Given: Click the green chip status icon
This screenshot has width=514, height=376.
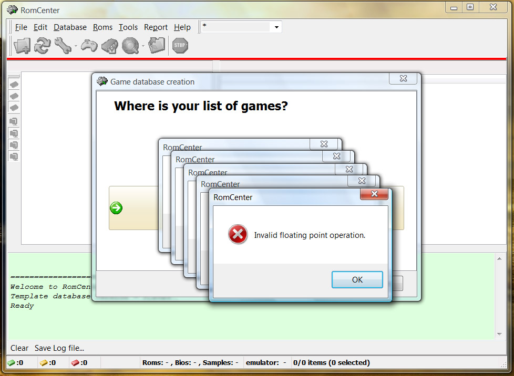Looking at the screenshot, I should pos(12,362).
